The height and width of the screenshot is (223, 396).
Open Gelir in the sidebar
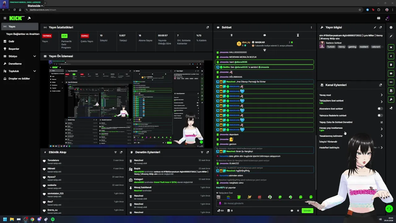click(20, 42)
